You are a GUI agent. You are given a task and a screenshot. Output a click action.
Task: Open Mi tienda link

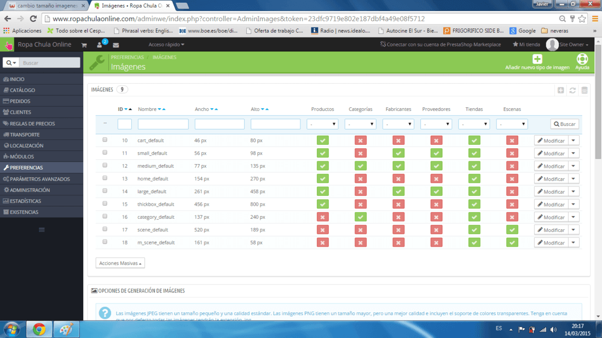(526, 44)
